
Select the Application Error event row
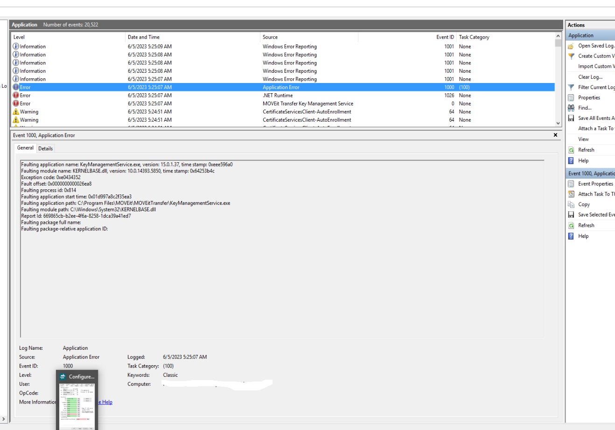[x=283, y=87]
